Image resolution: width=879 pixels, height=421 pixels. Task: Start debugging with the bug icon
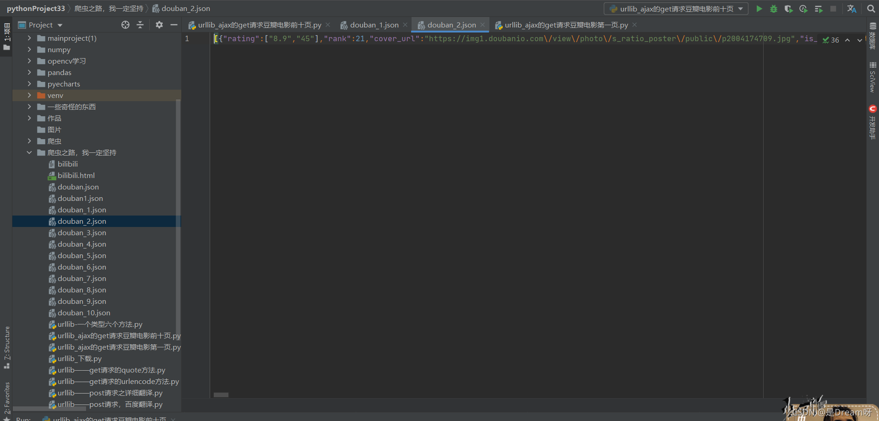pyautogui.click(x=774, y=9)
